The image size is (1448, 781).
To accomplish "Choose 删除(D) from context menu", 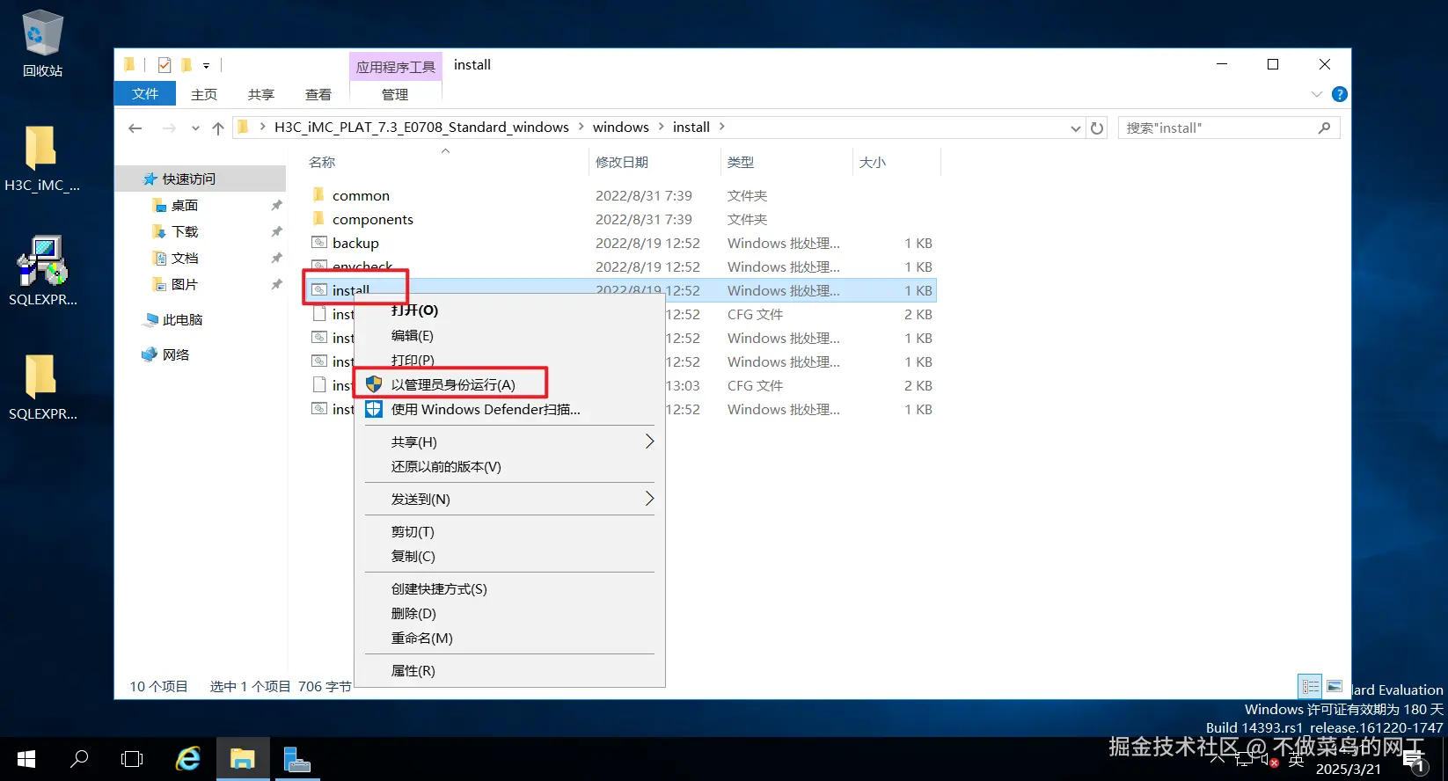I will coord(509,613).
